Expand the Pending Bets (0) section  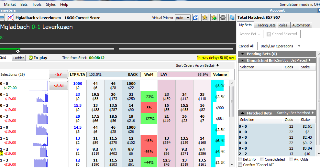242,54
